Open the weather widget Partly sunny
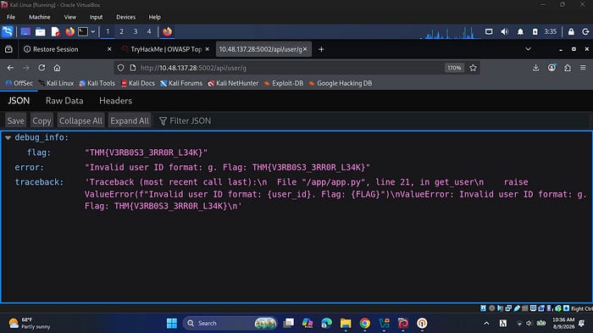This screenshot has width=593, height=333. click(x=30, y=323)
